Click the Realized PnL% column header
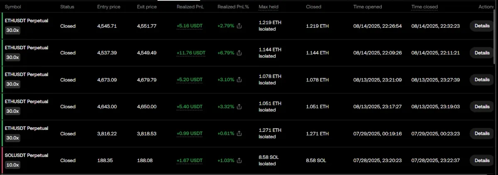 [233, 7]
